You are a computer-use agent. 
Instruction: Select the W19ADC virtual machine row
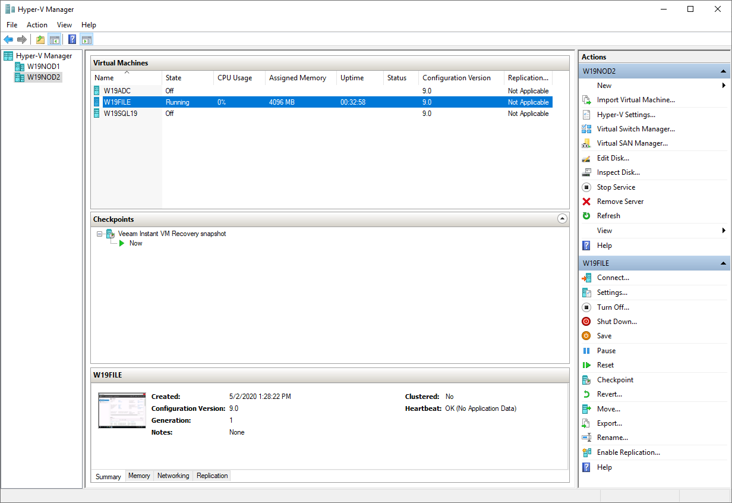pos(321,91)
